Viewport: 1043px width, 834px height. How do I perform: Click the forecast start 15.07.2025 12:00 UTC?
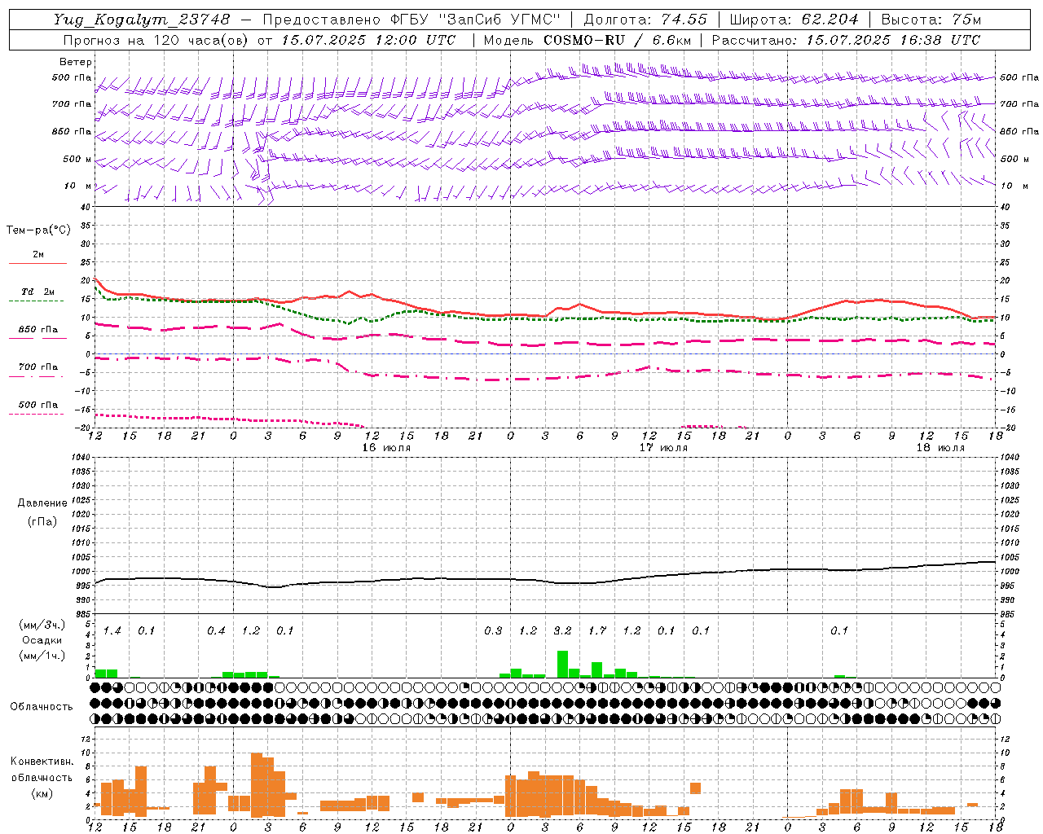(368, 40)
